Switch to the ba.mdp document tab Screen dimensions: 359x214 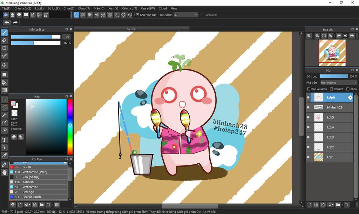[132, 29]
